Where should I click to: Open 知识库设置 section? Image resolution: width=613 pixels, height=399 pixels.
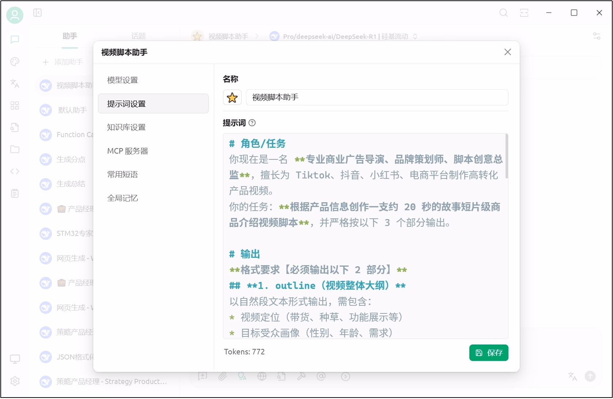153,127
